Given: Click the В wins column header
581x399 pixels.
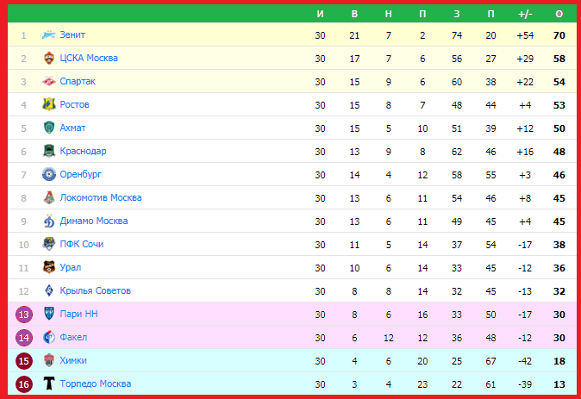Looking at the screenshot, I should [x=354, y=14].
